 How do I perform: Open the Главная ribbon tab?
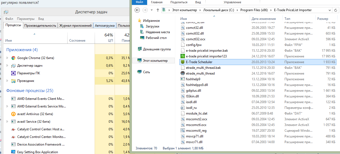pos(157,2)
